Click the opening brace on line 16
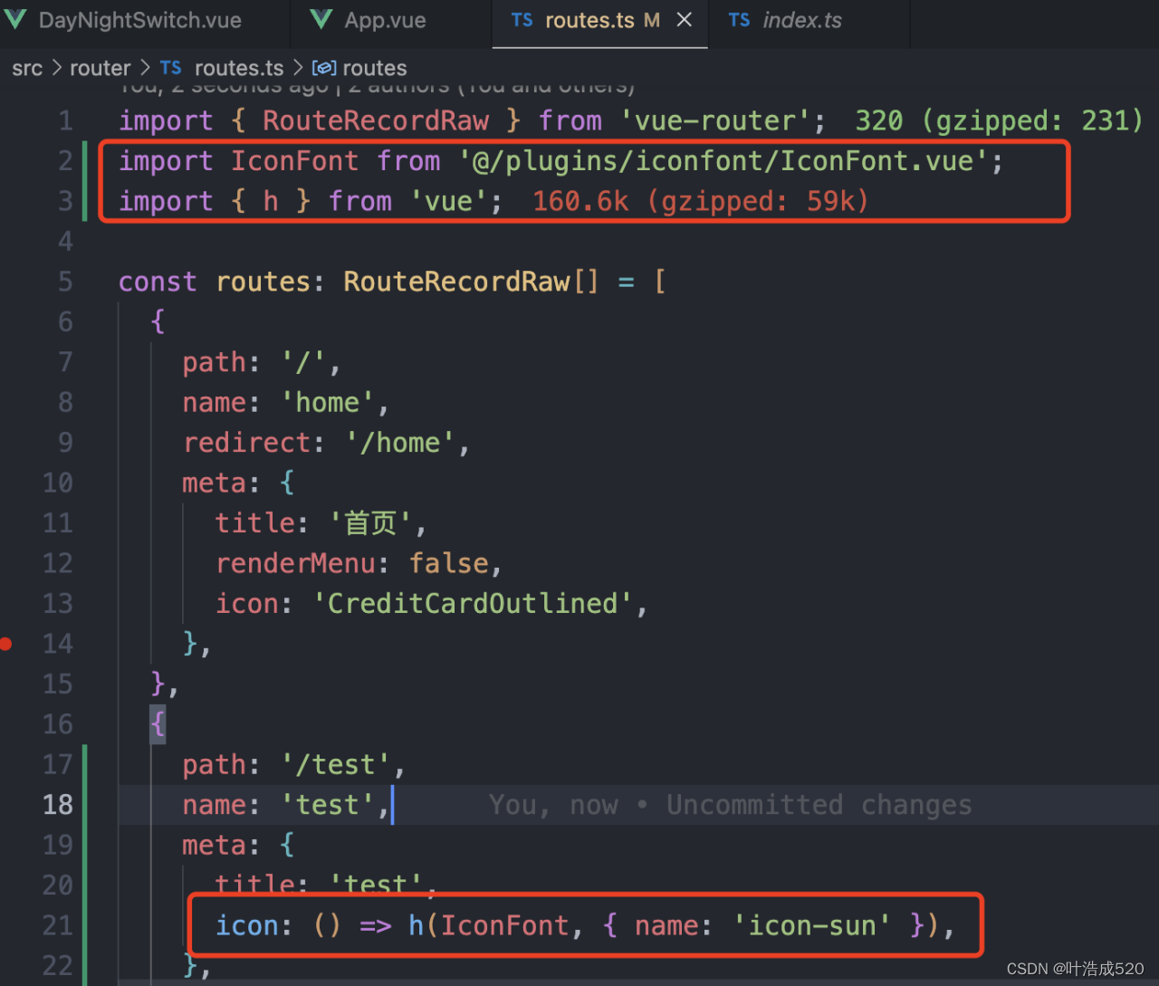 pos(158,723)
